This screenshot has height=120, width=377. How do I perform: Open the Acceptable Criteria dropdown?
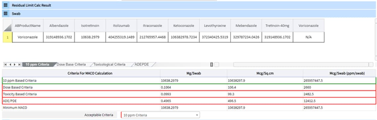(161, 115)
